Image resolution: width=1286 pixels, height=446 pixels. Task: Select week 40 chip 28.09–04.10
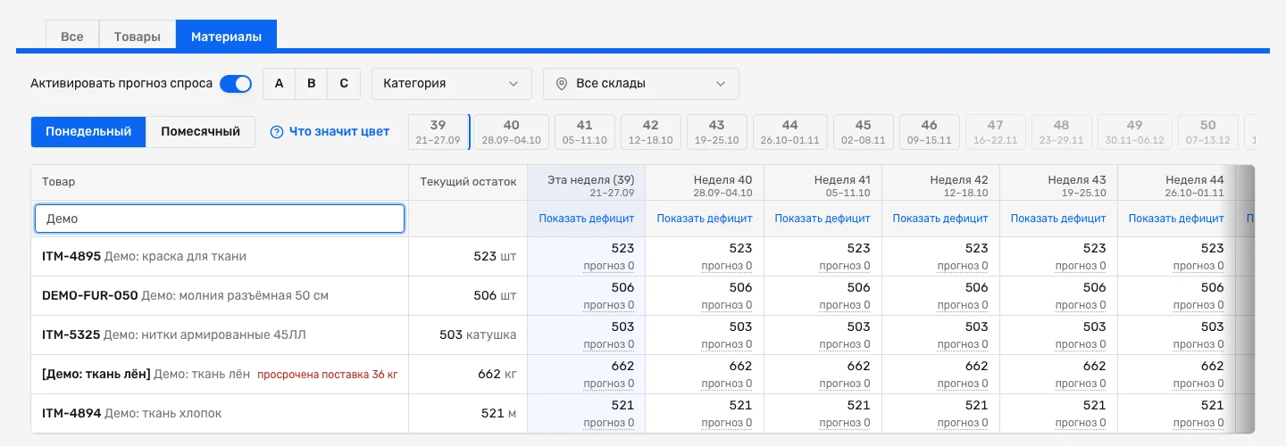[x=512, y=132]
